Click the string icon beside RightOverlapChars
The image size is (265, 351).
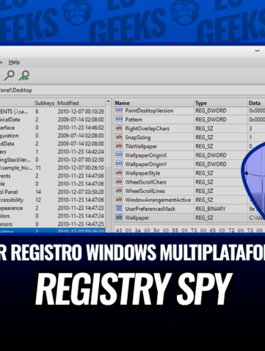tap(119, 129)
